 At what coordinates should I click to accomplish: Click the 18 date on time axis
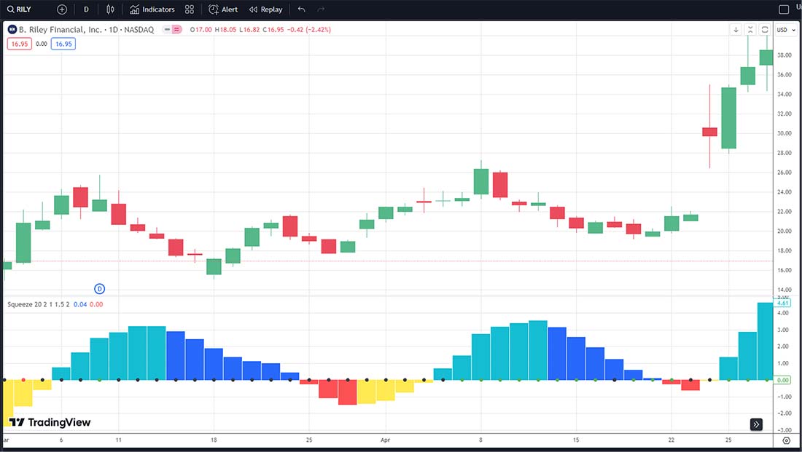tap(214, 440)
